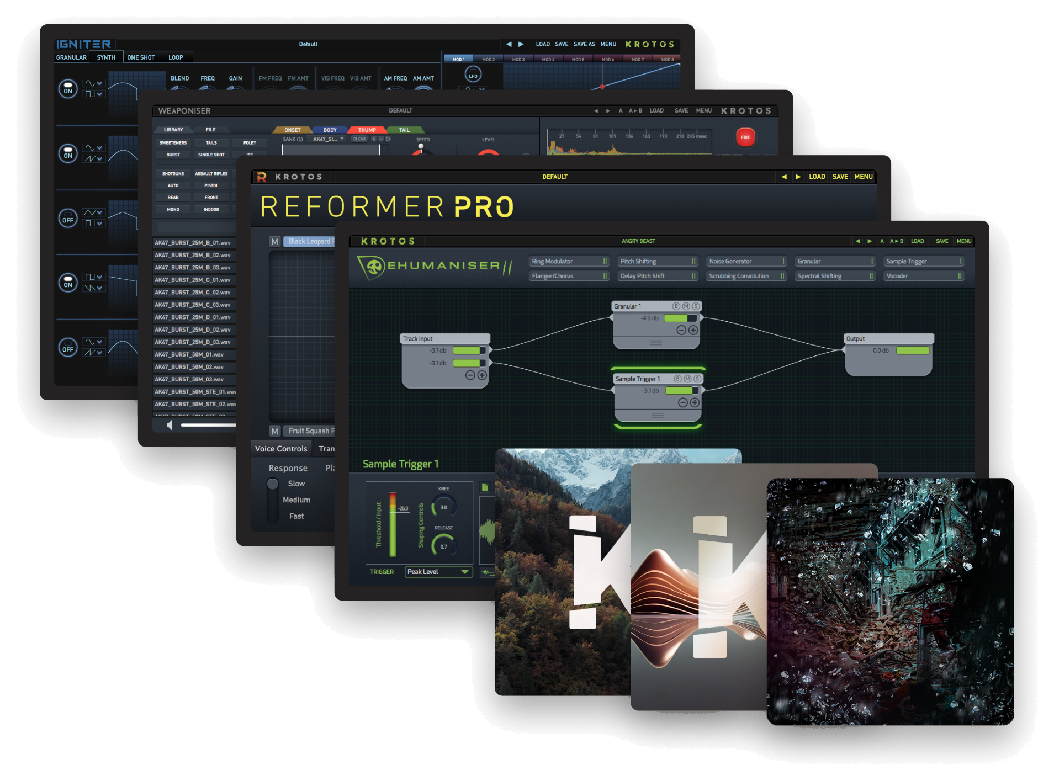The height and width of the screenshot is (781, 1054).
Task: Click next preset arrow in Reformer Pro
Action: 798,177
